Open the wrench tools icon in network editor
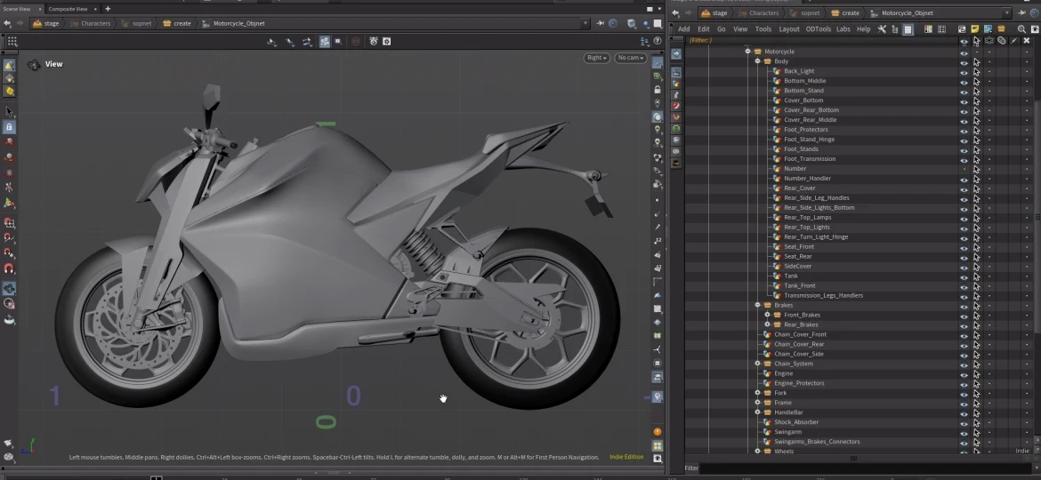This screenshot has height=480, width=1041. (x=882, y=29)
